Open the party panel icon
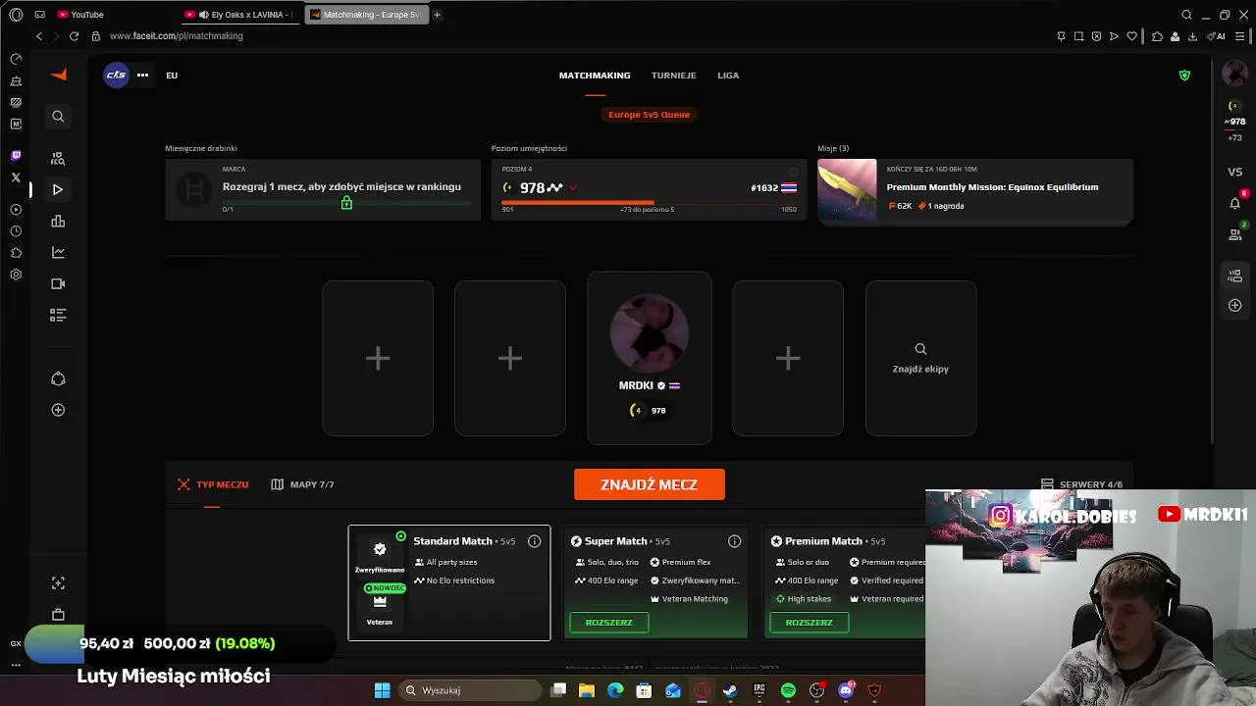The height and width of the screenshot is (706, 1256). pos(1235,276)
